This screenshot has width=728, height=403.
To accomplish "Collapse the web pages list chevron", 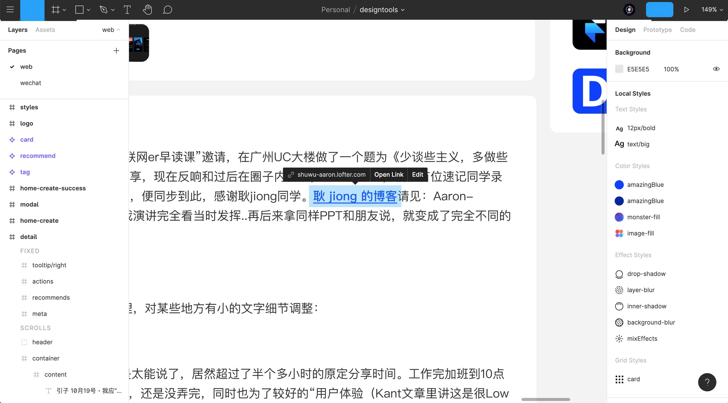I will pyautogui.click(x=118, y=30).
